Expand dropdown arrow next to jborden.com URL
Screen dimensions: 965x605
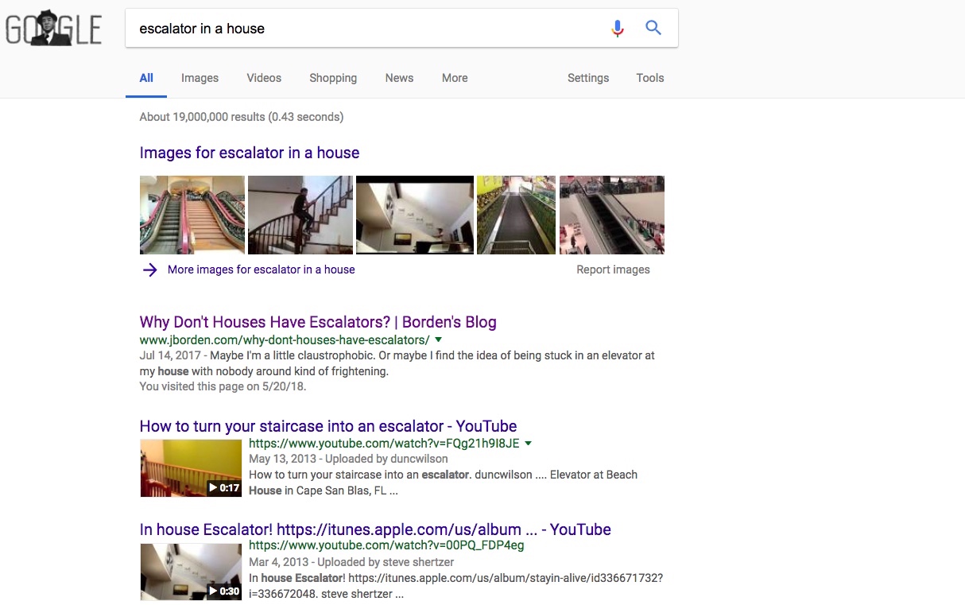[x=439, y=340]
